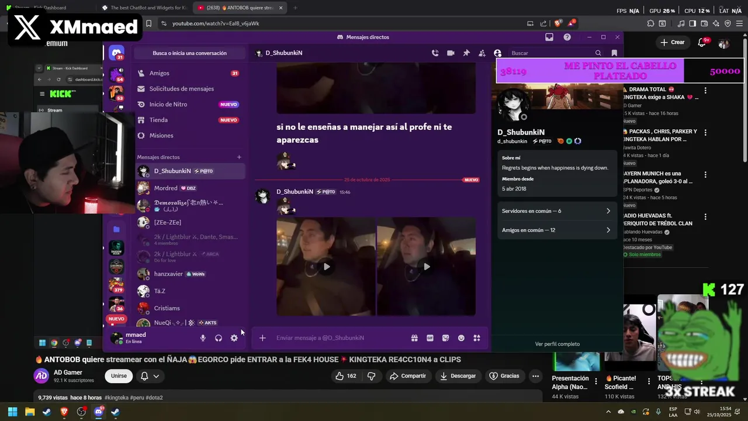Open options for RADIO HUEVADAS video

coord(705,217)
